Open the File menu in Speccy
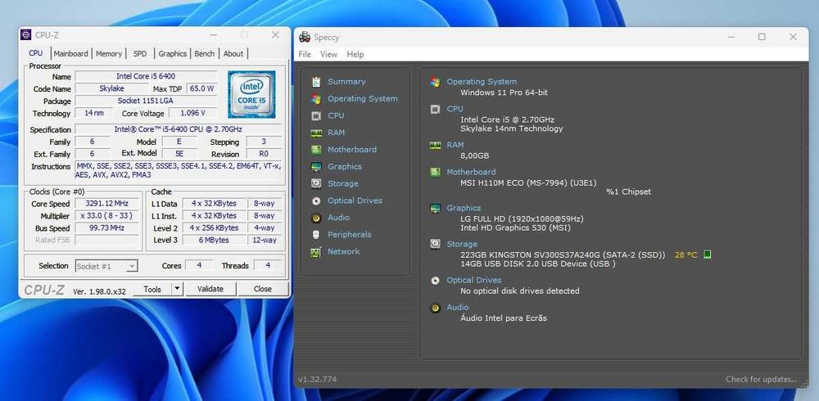This screenshot has height=401, width=819. [x=305, y=54]
